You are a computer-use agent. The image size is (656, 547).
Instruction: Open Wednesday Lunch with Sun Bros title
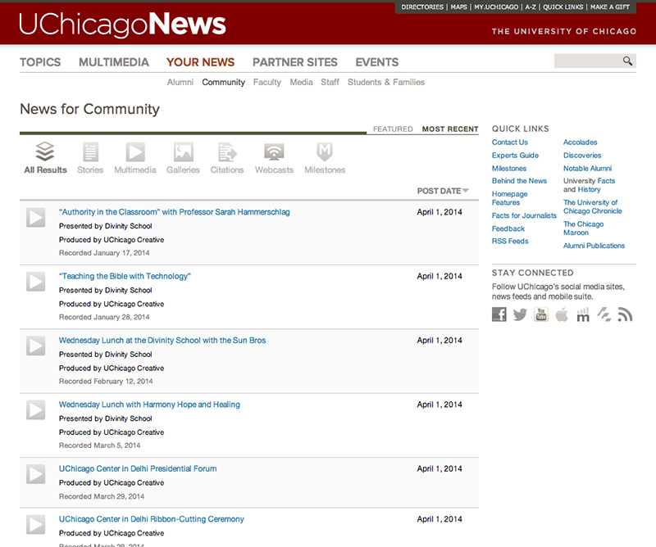click(x=162, y=341)
